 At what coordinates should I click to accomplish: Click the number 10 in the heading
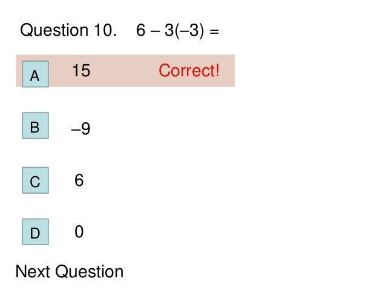tap(102, 30)
